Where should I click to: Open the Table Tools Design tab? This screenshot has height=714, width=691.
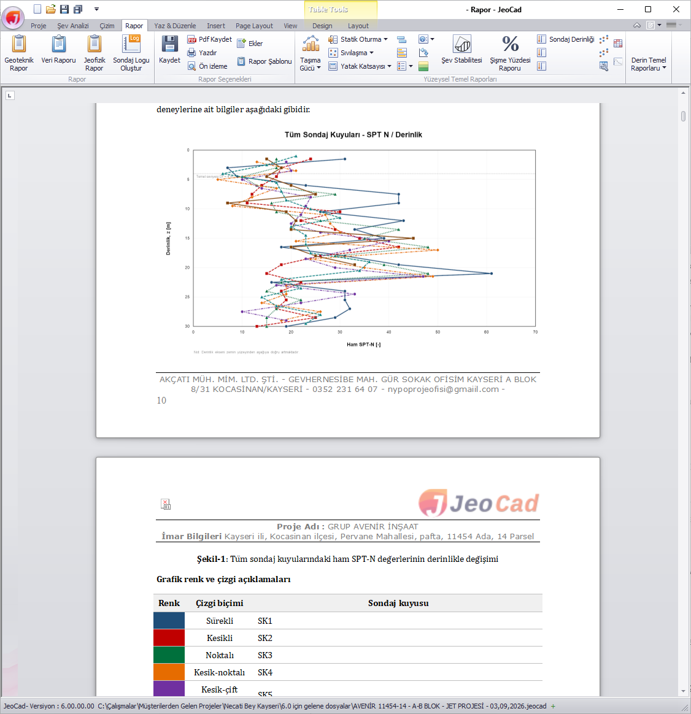(x=322, y=26)
